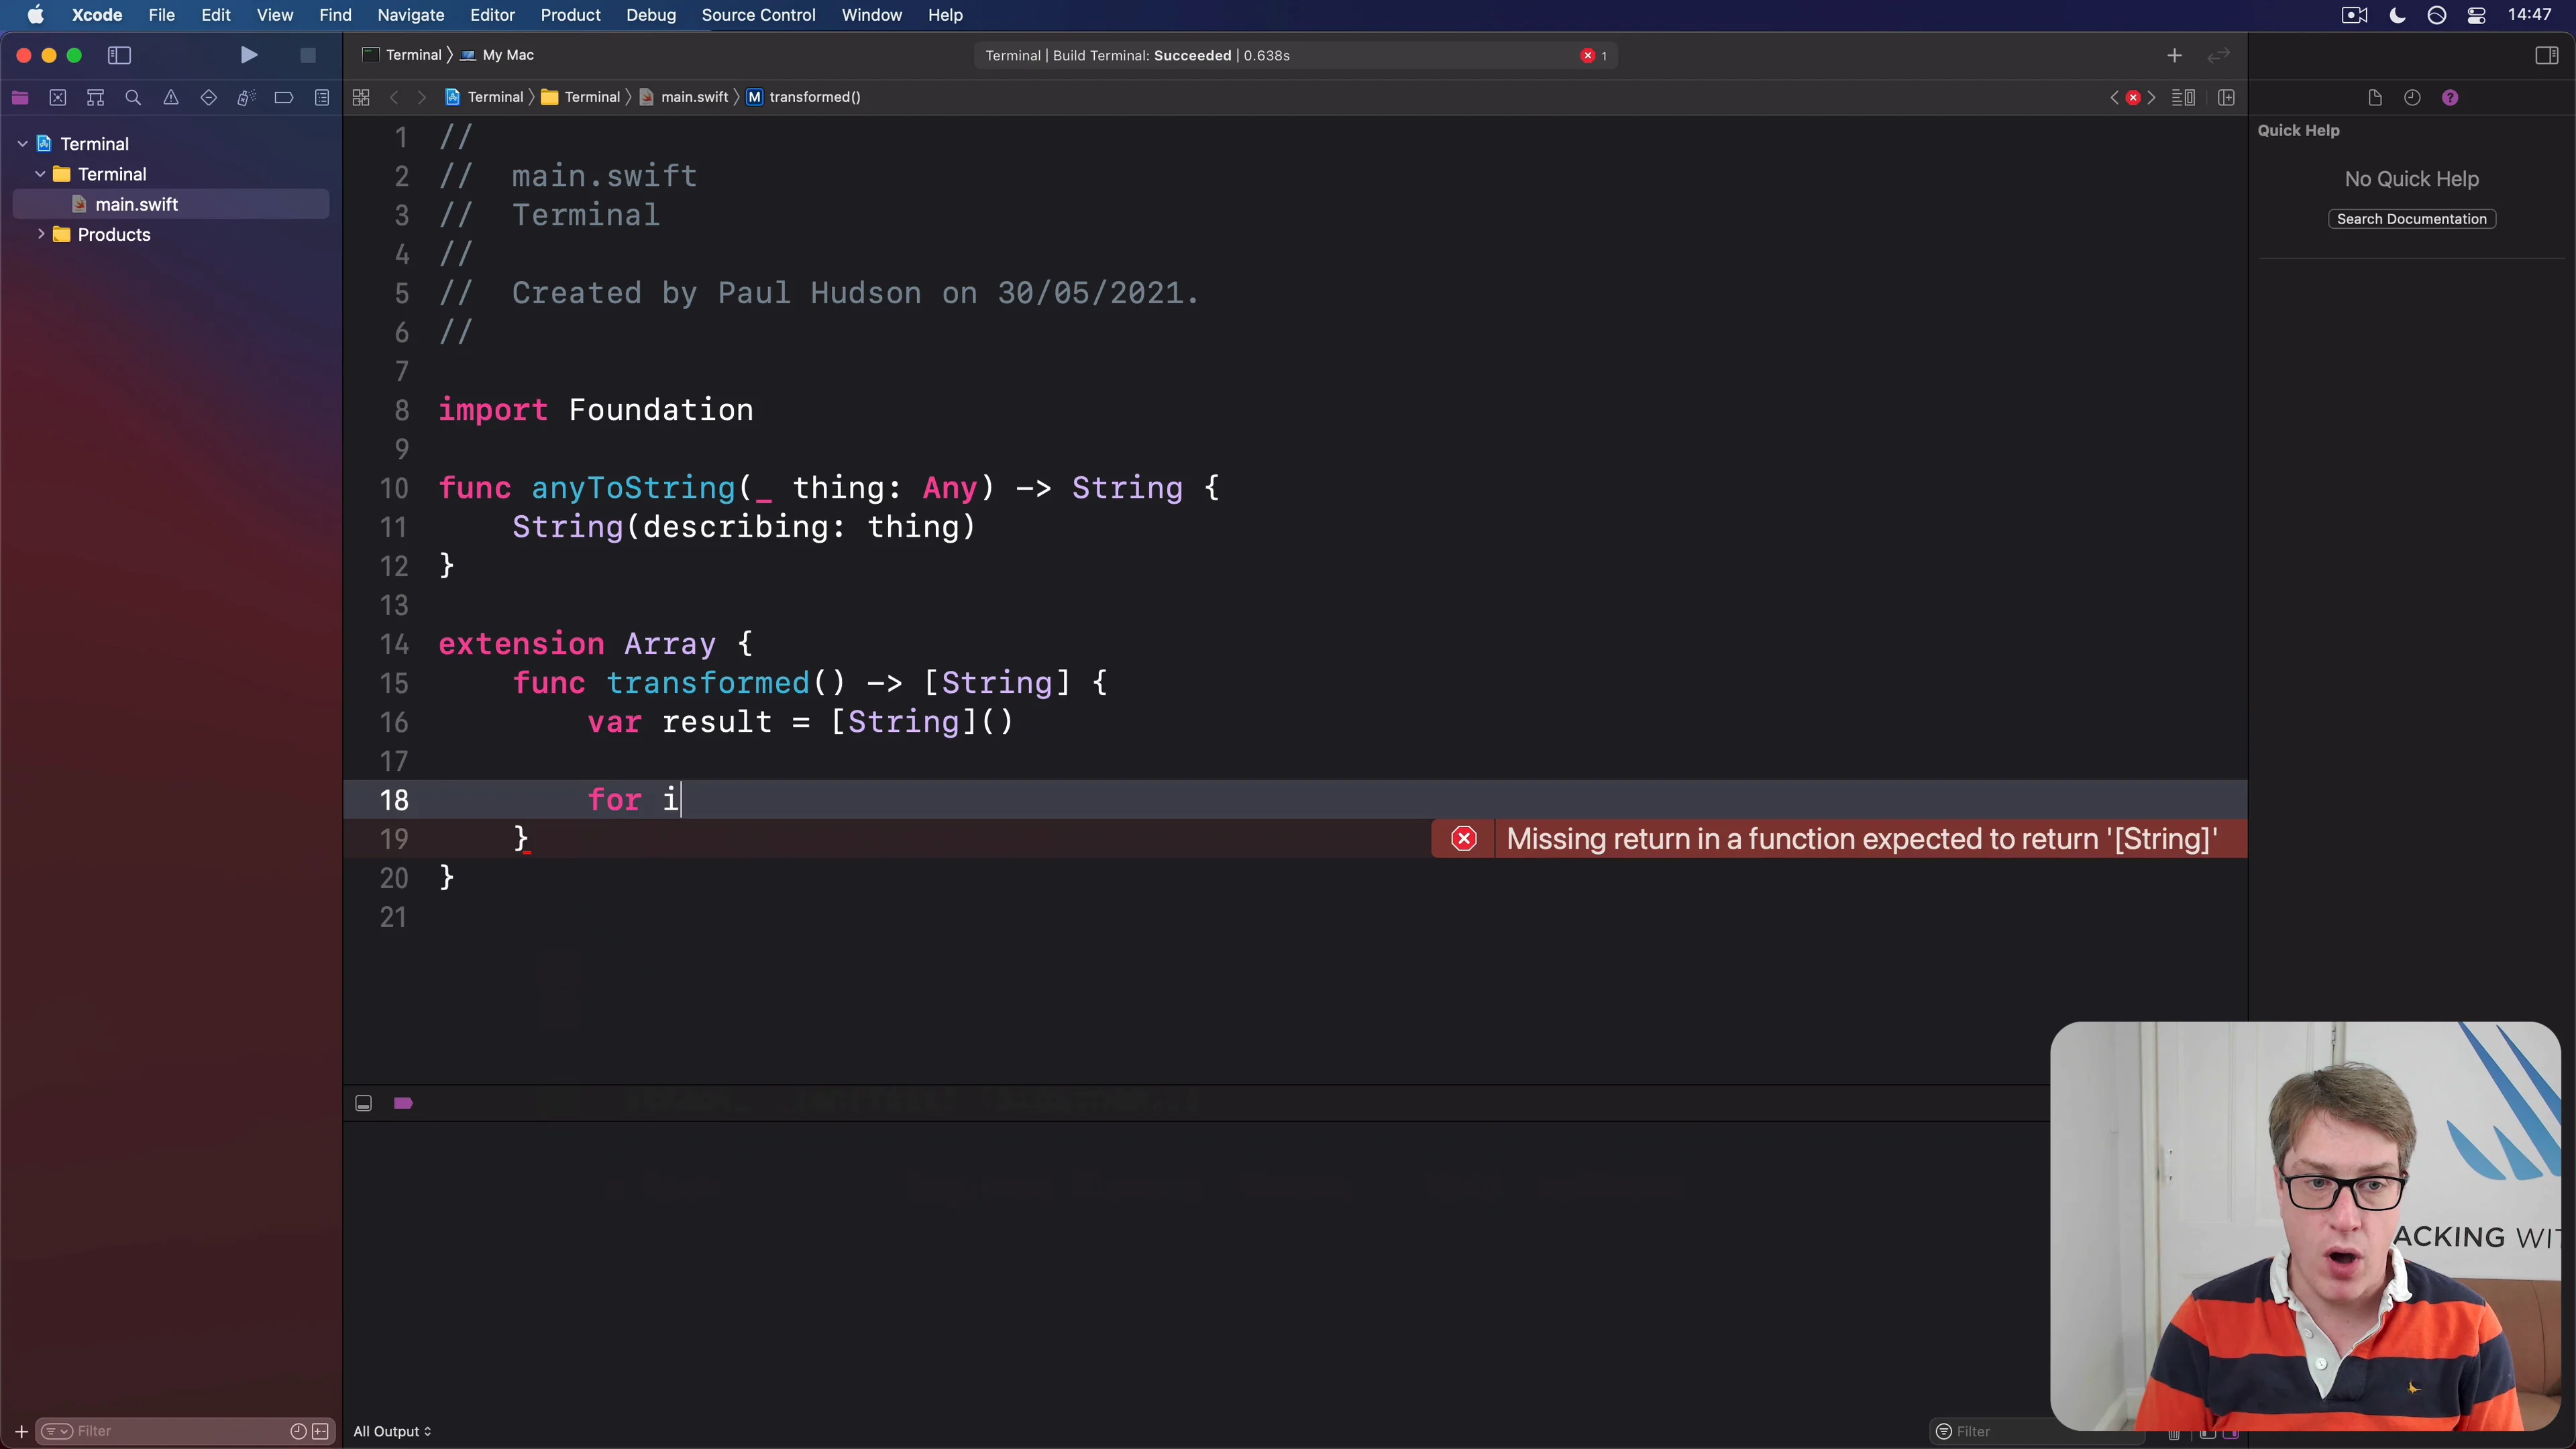Collapse the Terminal project root
Viewport: 2576px width, 1449px height.
pos(22,144)
